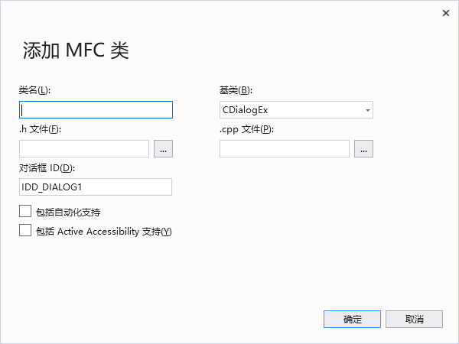The height and width of the screenshot is (344, 459).
Task: Click the 添加 MFC 类 dialog heading
Action: click(76, 50)
